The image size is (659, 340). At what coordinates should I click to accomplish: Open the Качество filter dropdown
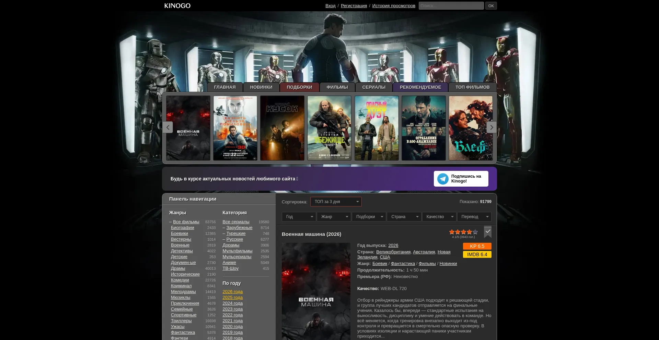pyautogui.click(x=439, y=217)
